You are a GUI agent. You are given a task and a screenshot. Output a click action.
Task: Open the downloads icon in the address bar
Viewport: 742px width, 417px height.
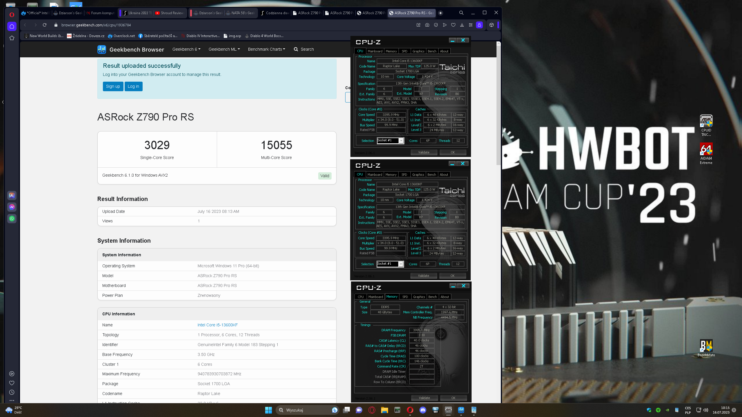[x=462, y=25]
